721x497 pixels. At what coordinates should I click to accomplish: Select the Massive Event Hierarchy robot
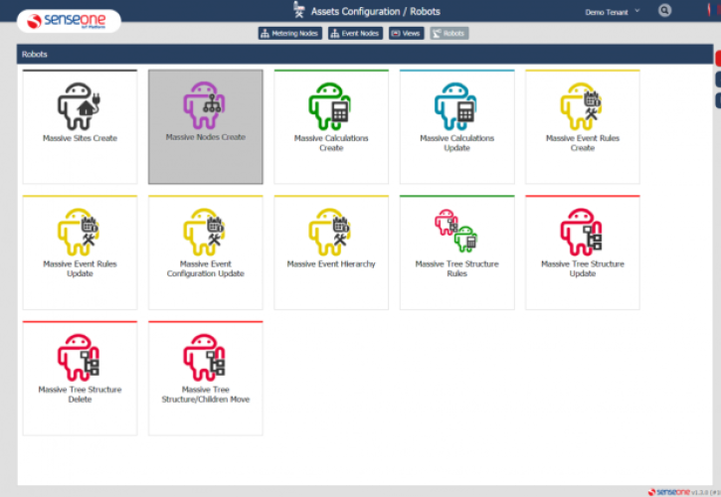click(331, 252)
